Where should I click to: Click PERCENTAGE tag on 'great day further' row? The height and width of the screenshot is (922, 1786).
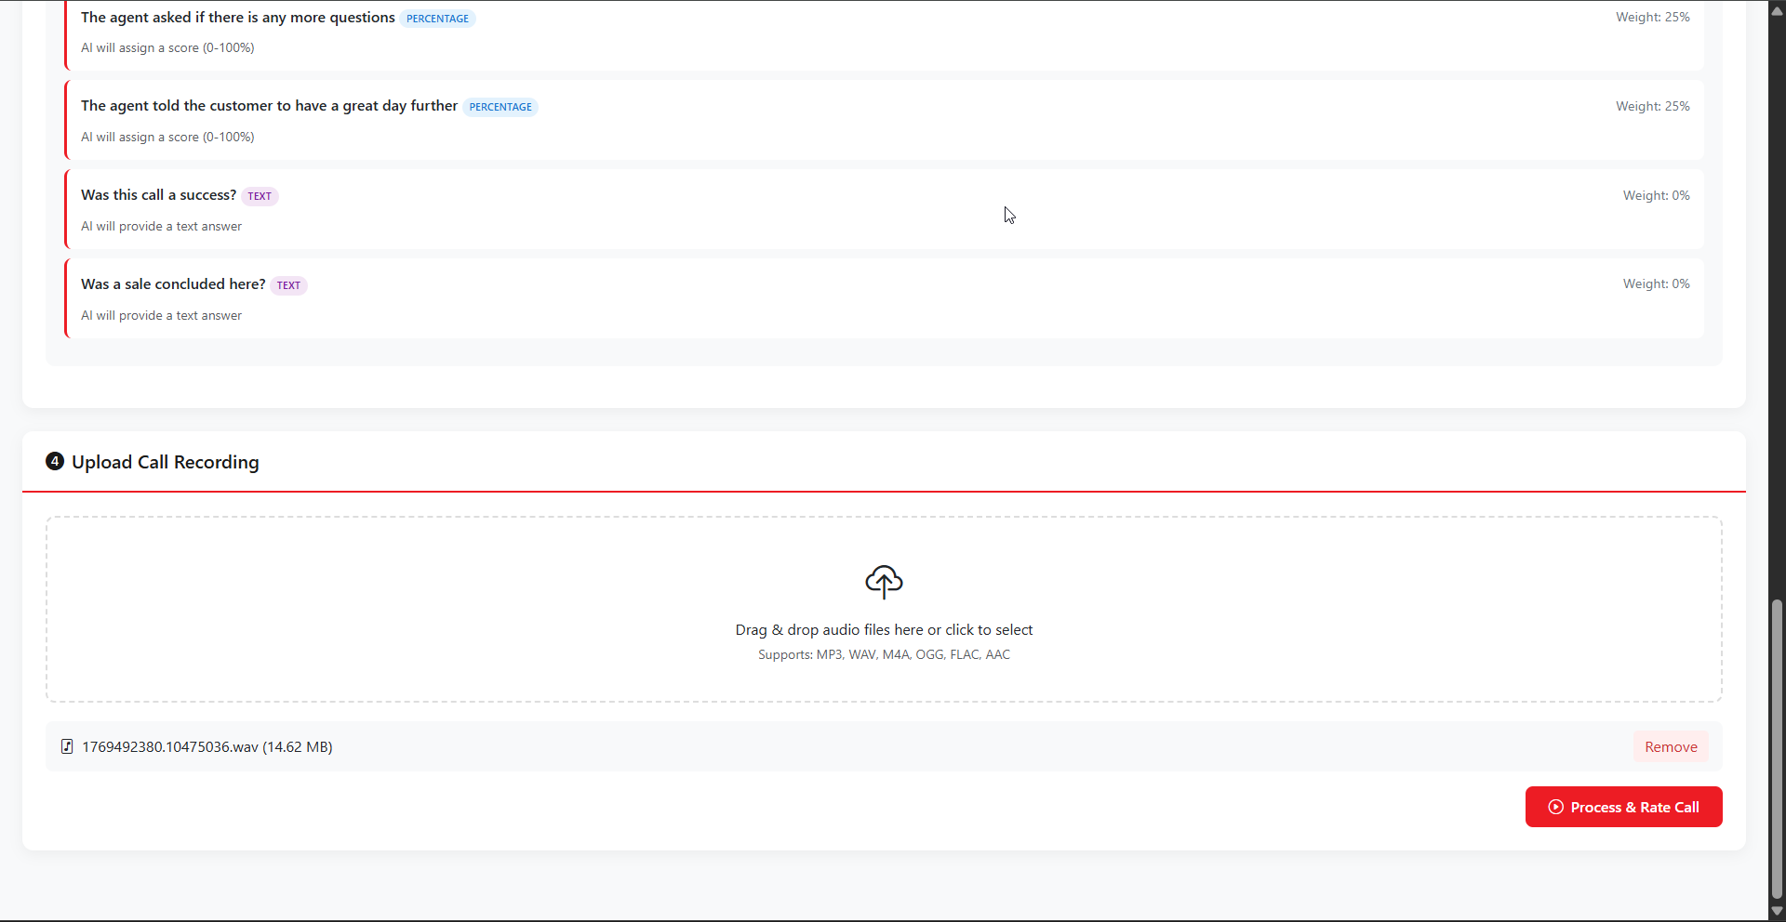(500, 107)
